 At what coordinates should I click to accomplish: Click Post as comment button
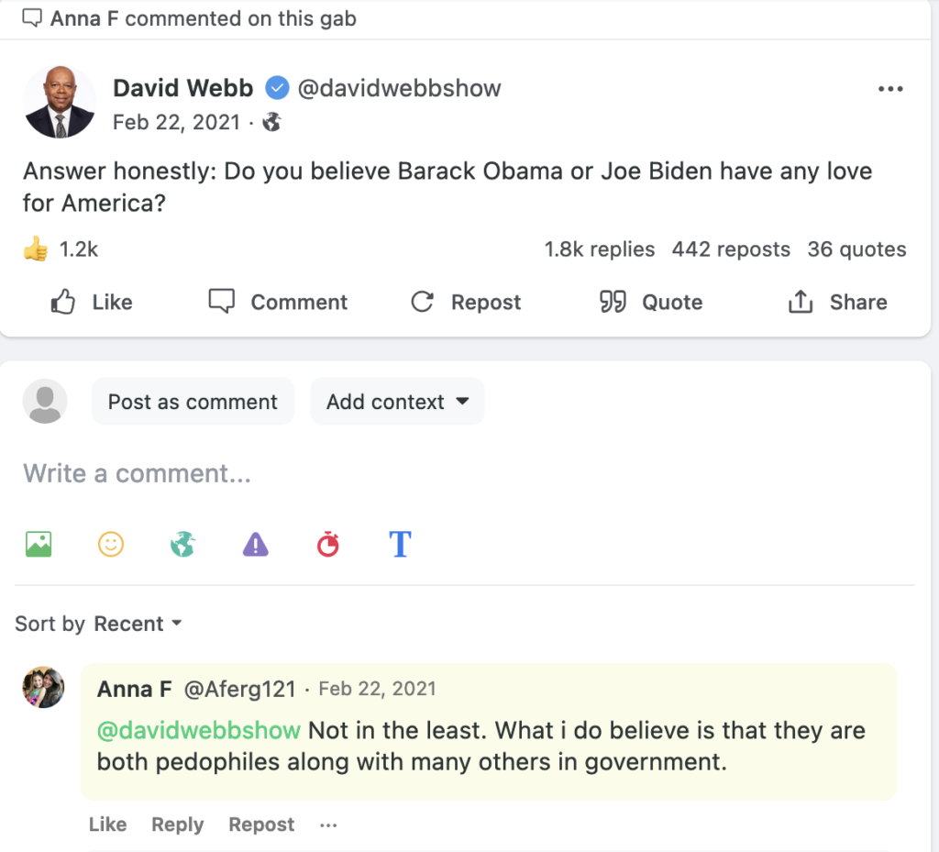pos(193,402)
